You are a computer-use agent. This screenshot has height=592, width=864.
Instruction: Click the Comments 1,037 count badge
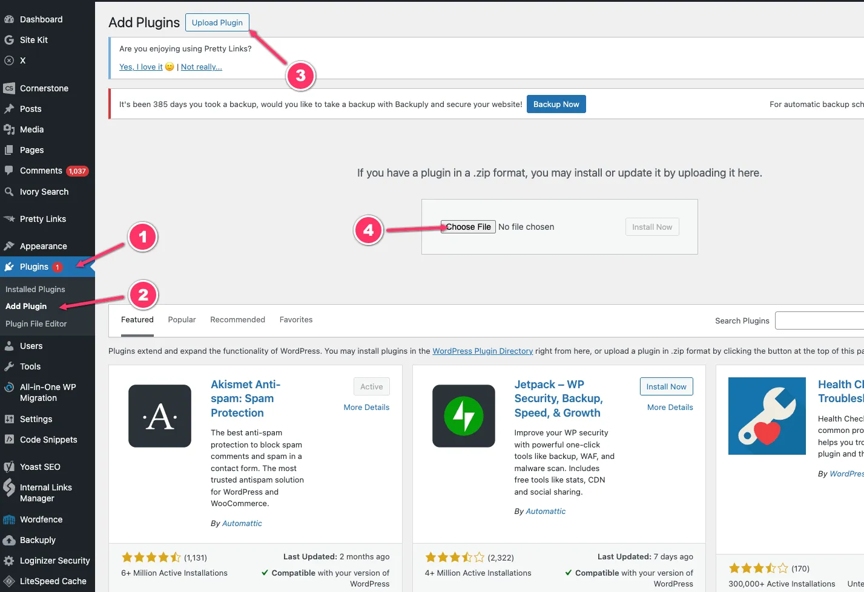77,171
